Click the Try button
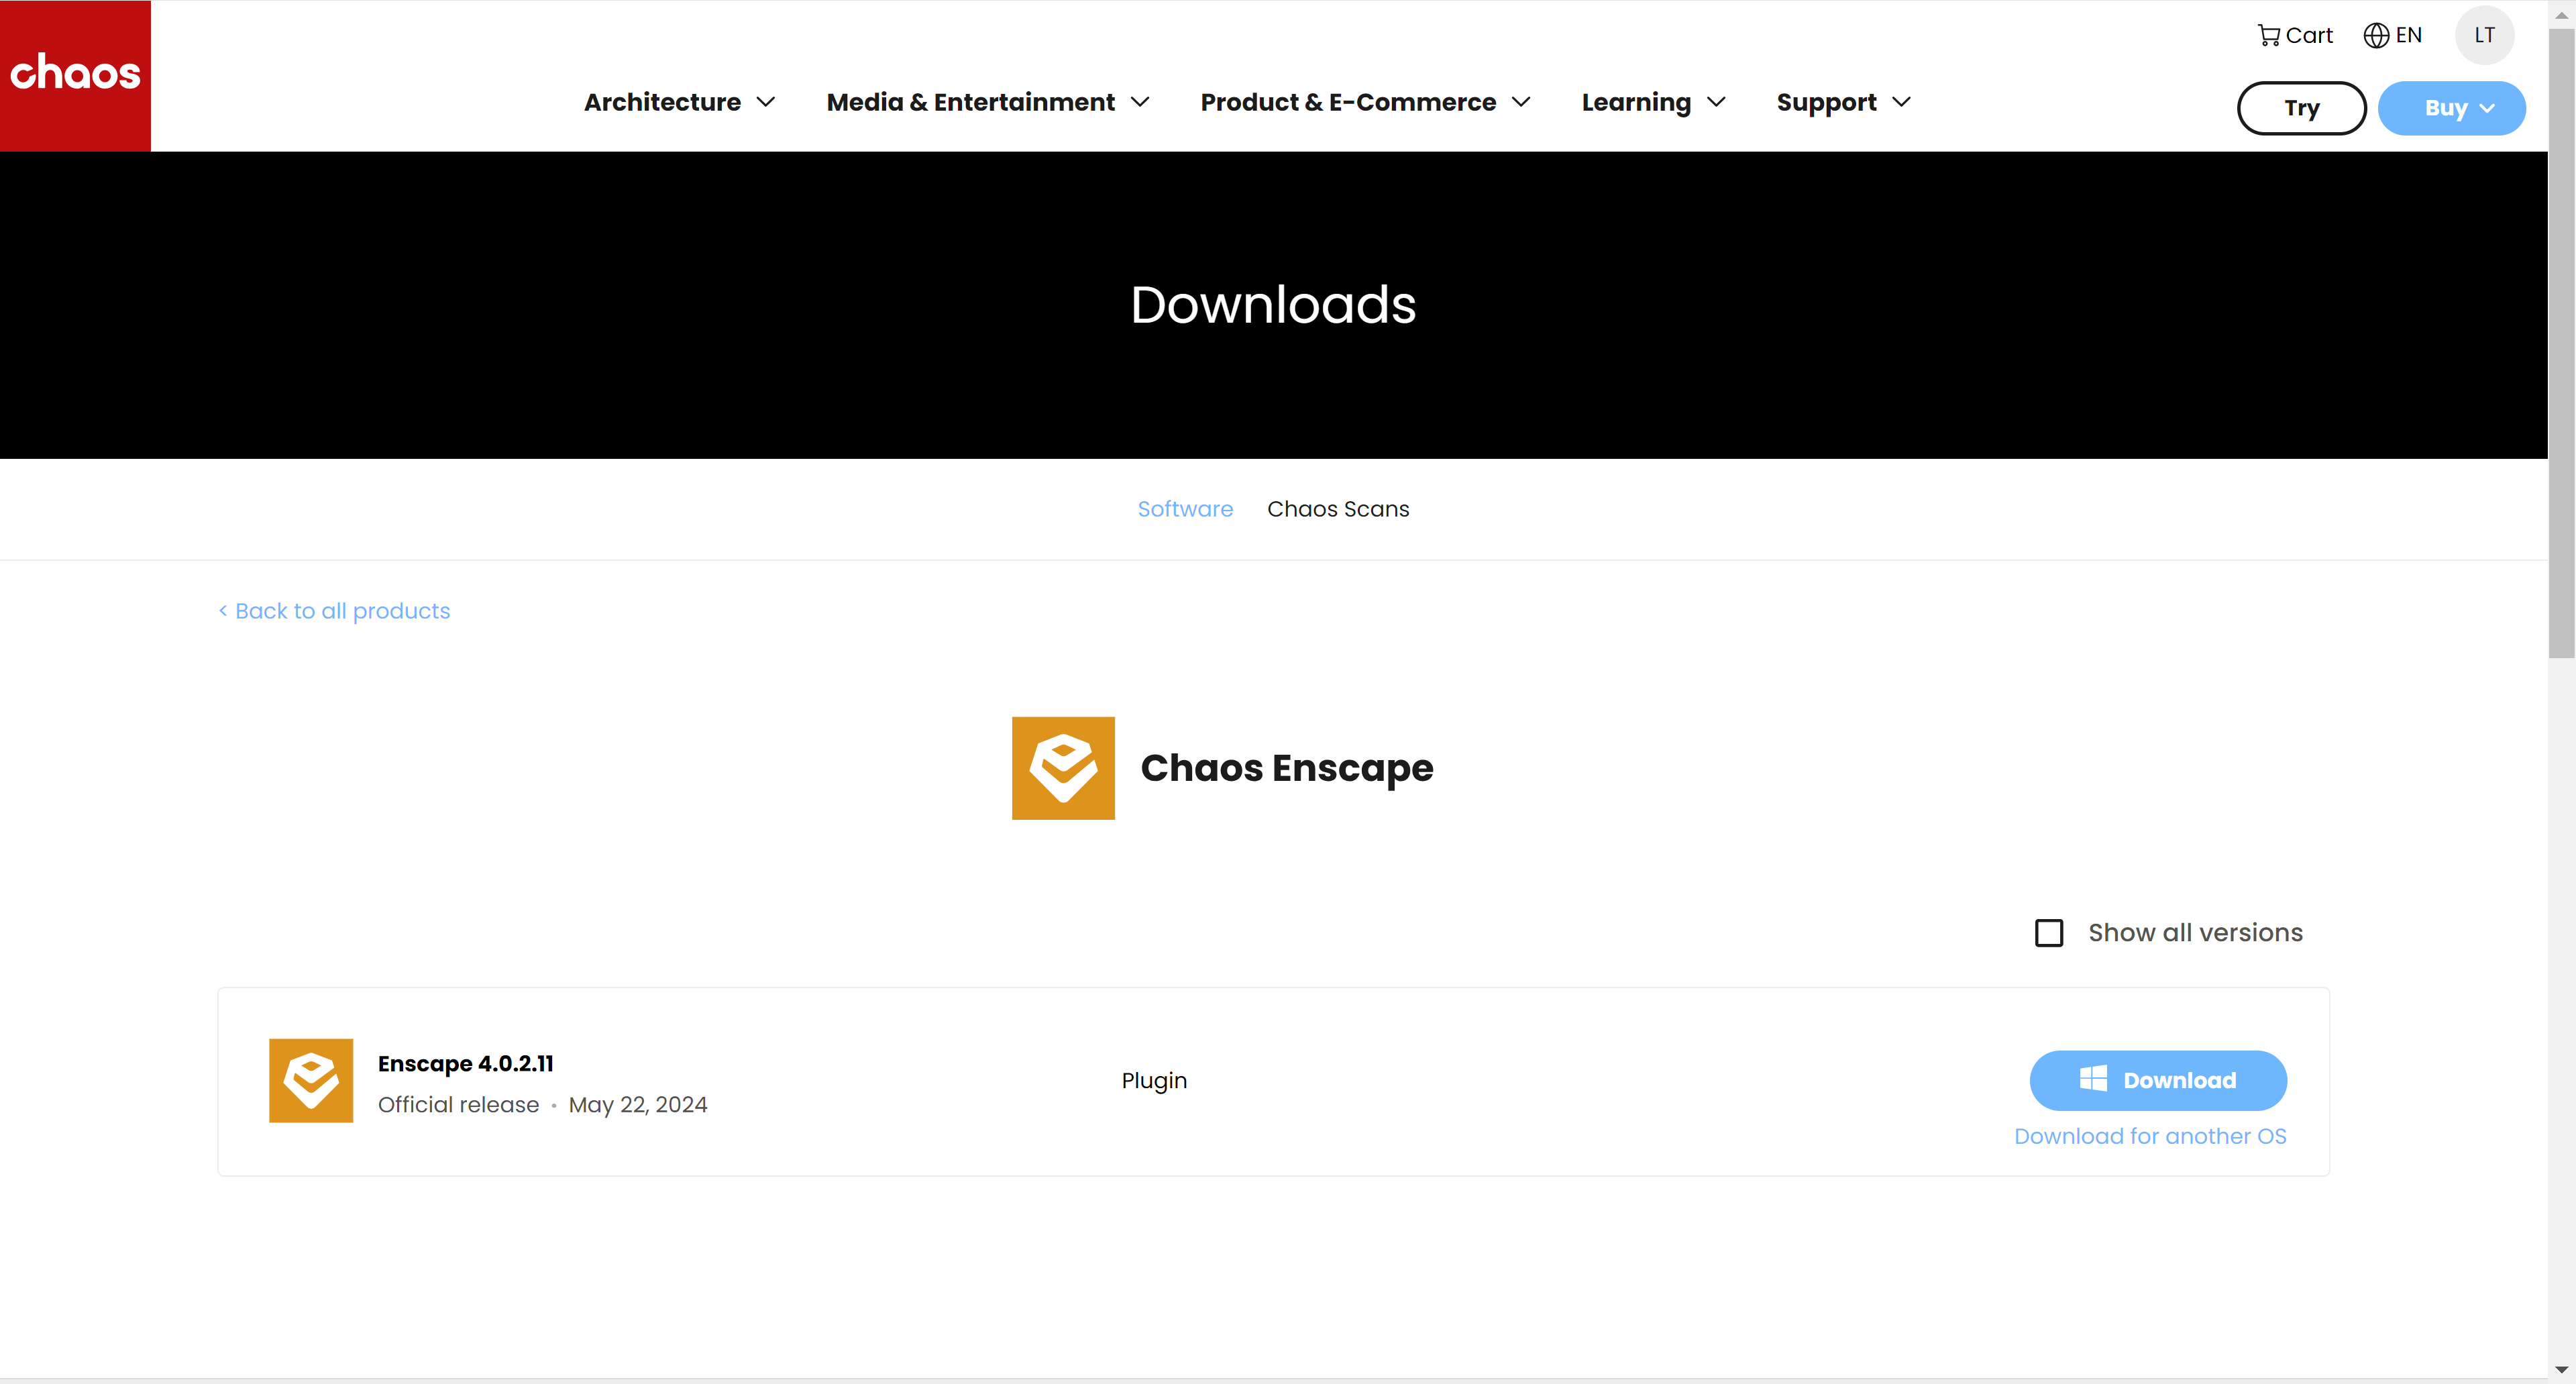Image resolution: width=2576 pixels, height=1384 pixels. 2302,108
